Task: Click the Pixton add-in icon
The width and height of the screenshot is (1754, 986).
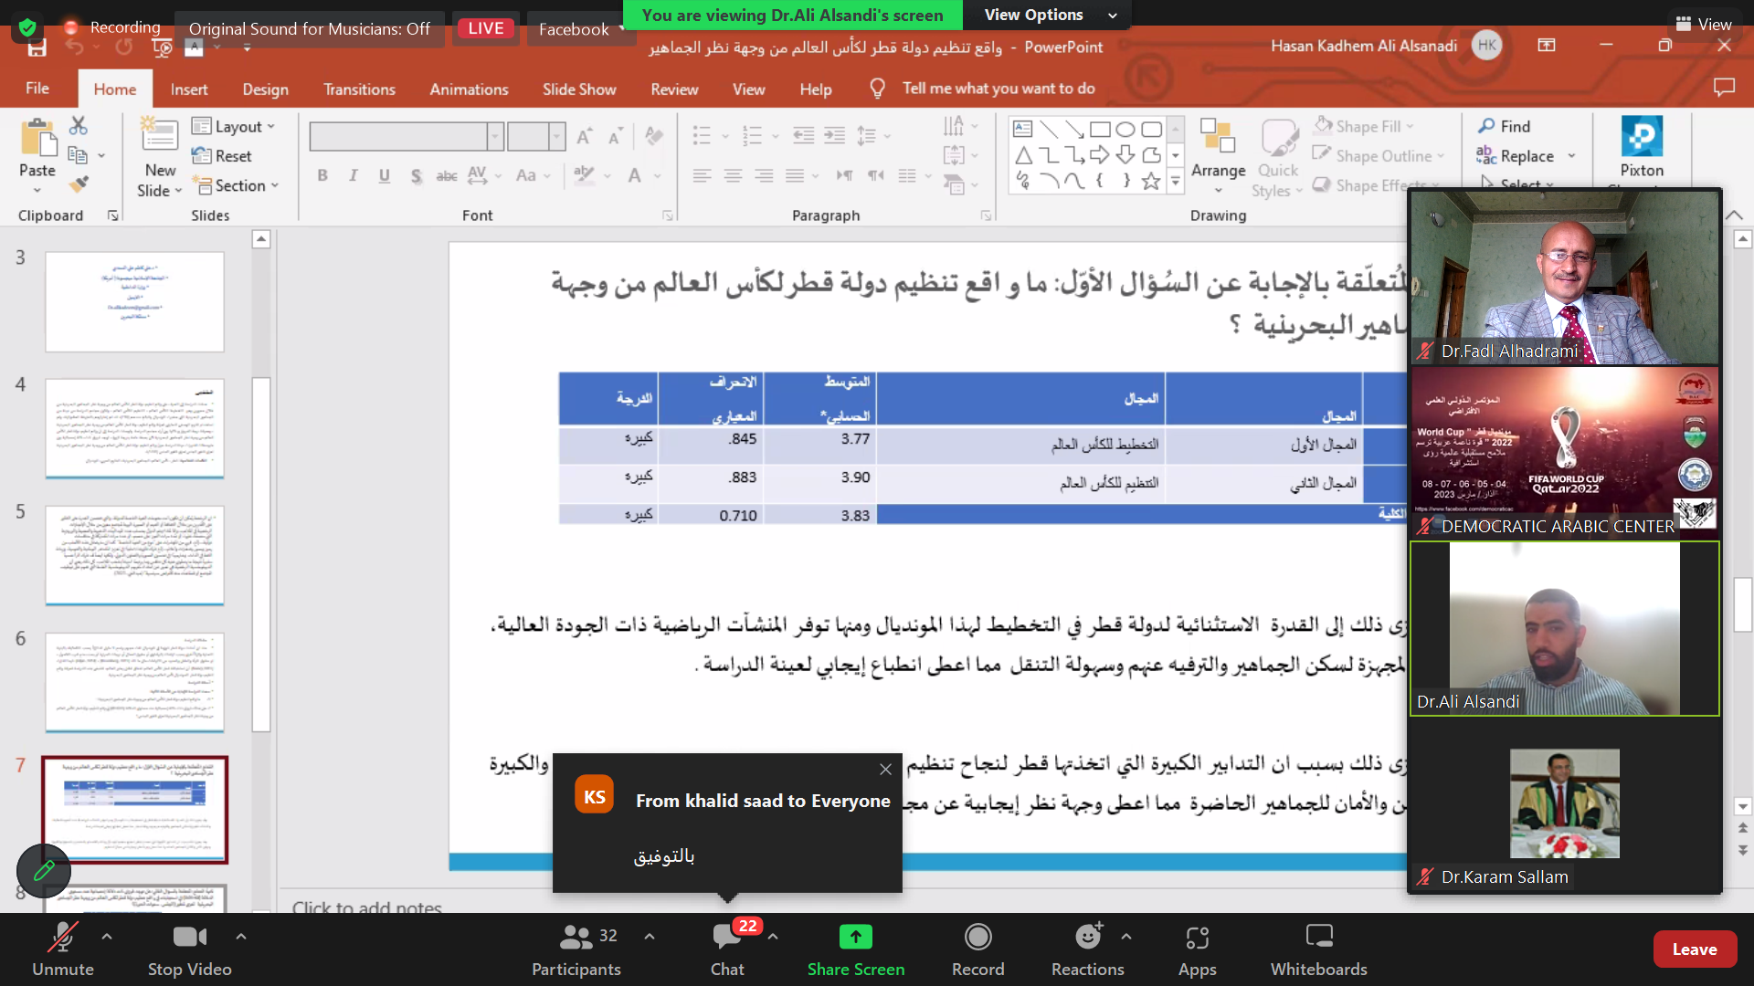Action: point(1641,137)
